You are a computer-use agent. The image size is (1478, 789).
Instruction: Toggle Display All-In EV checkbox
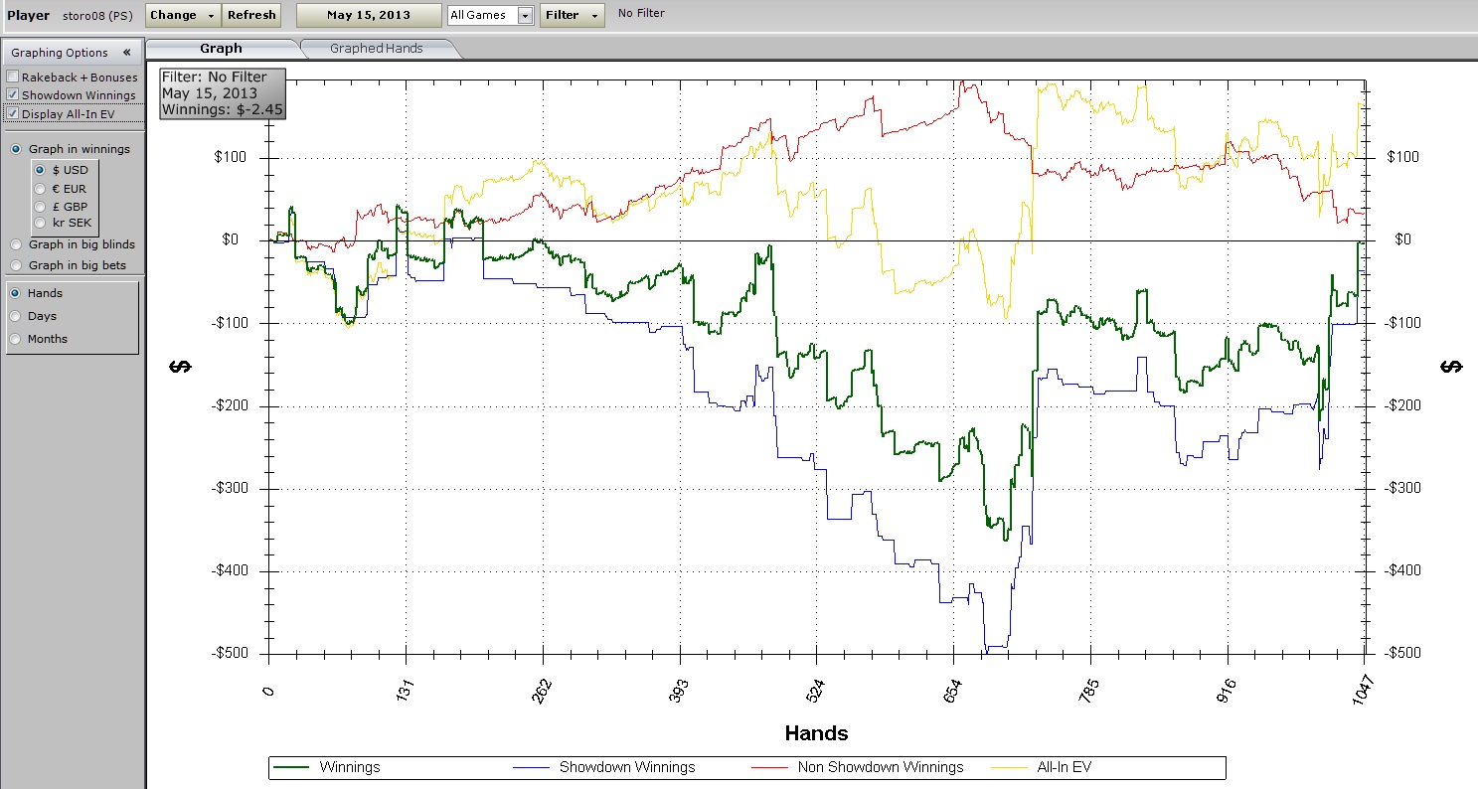coord(13,114)
